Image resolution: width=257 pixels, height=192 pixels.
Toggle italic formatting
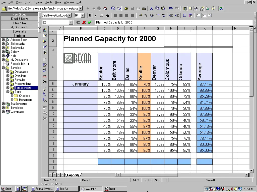tap(96, 15)
